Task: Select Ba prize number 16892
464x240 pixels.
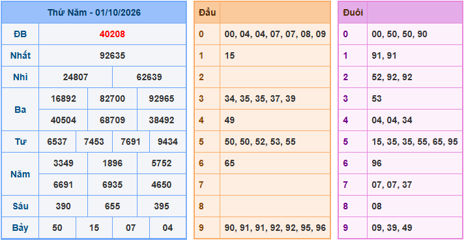Action: 63,98
